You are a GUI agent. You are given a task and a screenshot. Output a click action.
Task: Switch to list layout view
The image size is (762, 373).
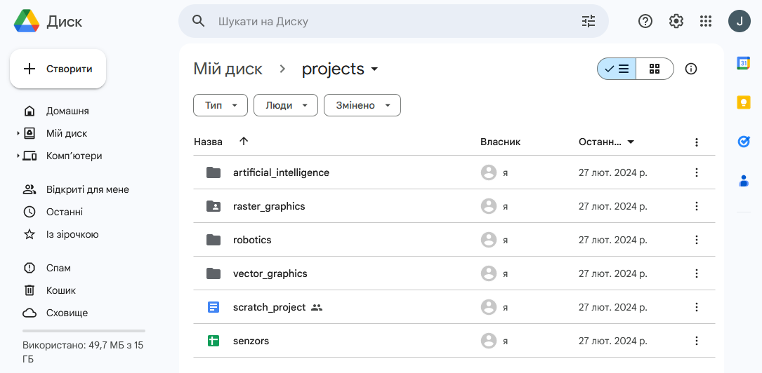[x=617, y=69]
